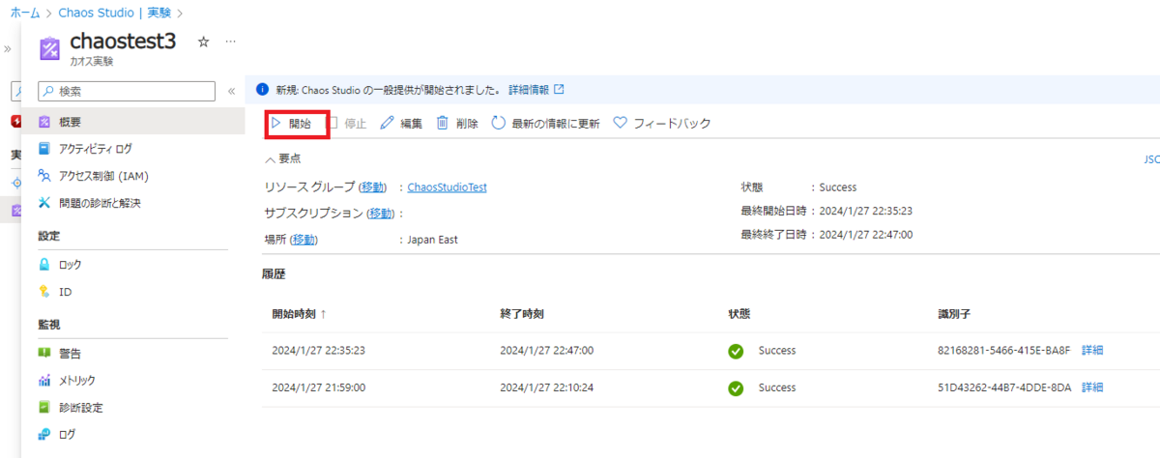Click the アクティビティ ログ notebook icon
Viewport: 1160px width, 458px height.
[x=44, y=149]
